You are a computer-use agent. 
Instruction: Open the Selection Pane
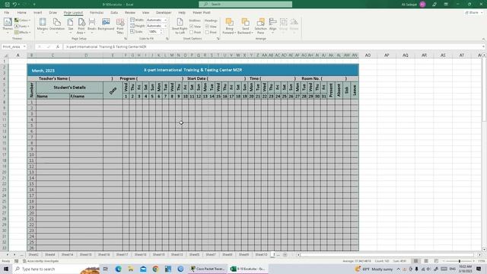260,26
